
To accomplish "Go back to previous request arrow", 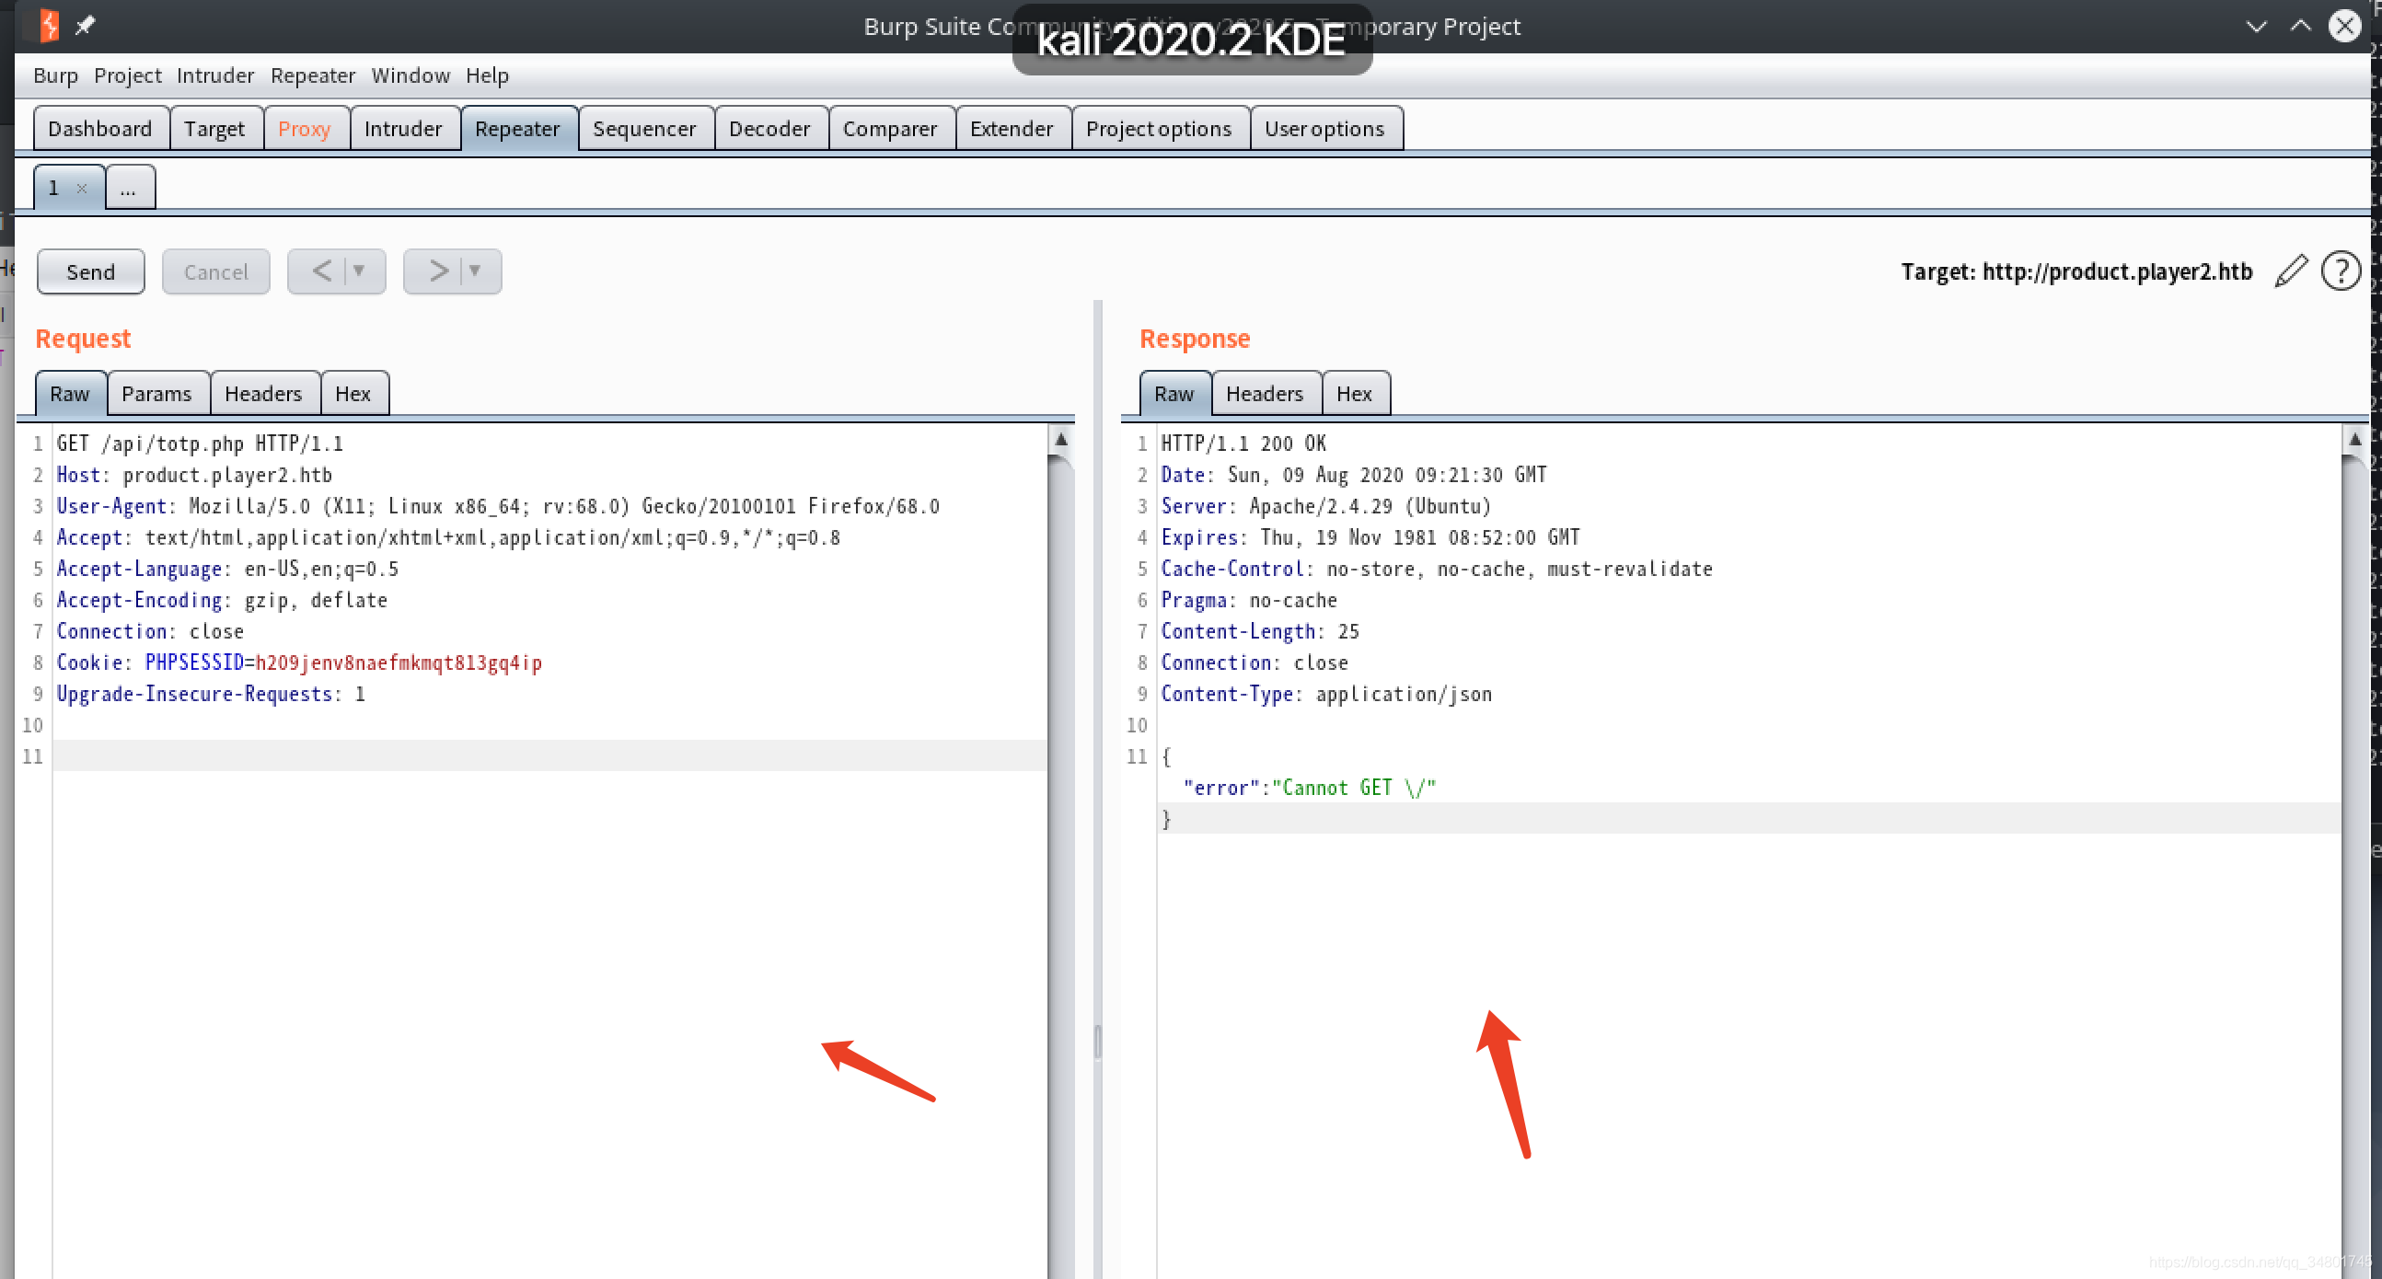I will [x=322, y=271].
